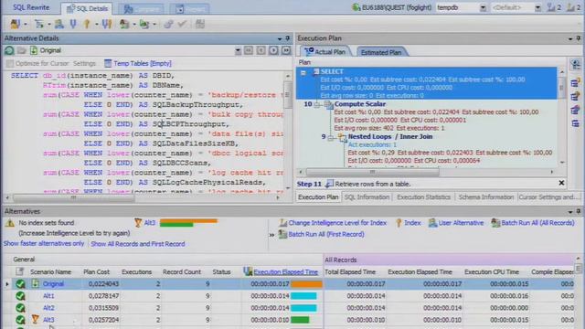The width and height of the screenshot is (585, 329).
Task: Click the column chooser icon left of Scenario Name
Action: click(19, 271)
